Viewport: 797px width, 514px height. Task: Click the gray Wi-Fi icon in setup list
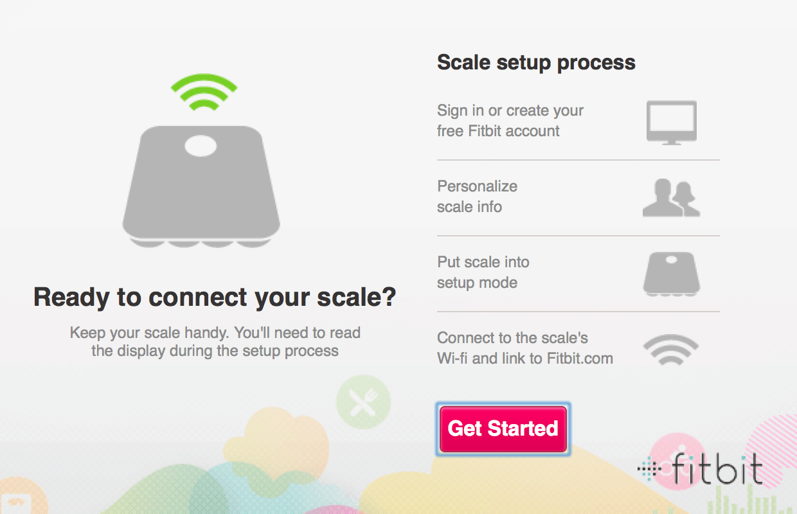671,349
